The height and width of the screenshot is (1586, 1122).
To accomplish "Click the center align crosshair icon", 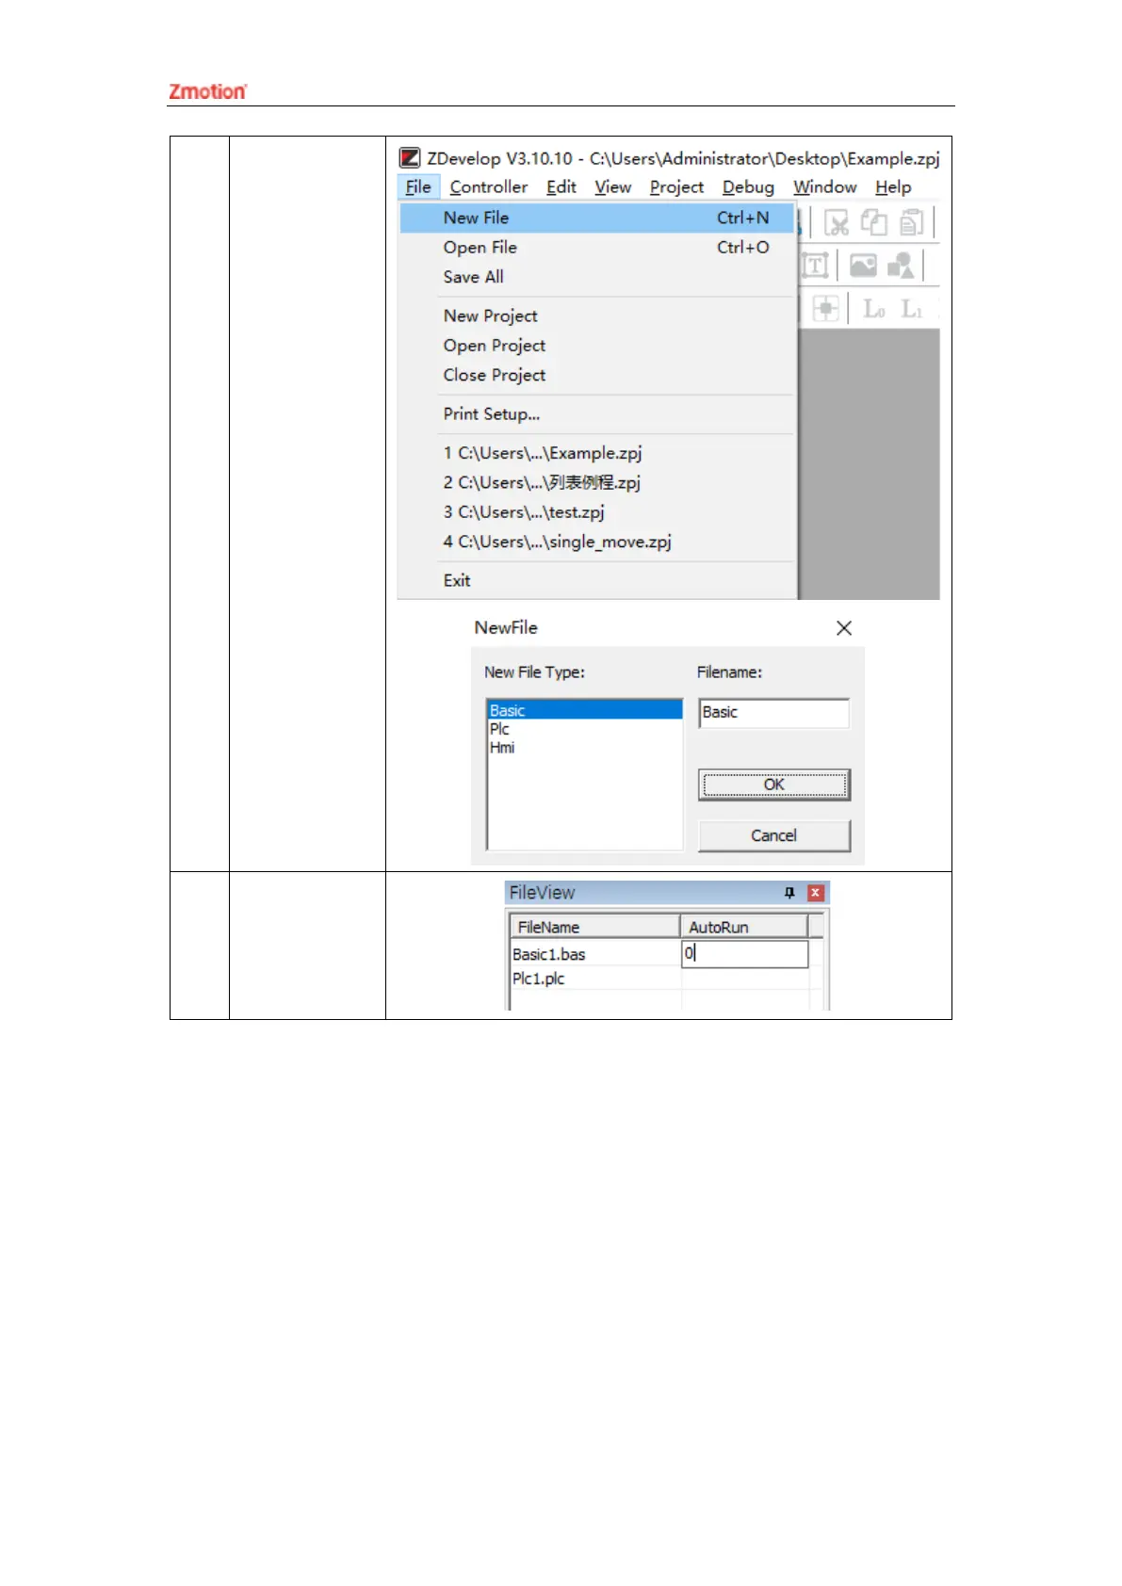I will [825, 308].
